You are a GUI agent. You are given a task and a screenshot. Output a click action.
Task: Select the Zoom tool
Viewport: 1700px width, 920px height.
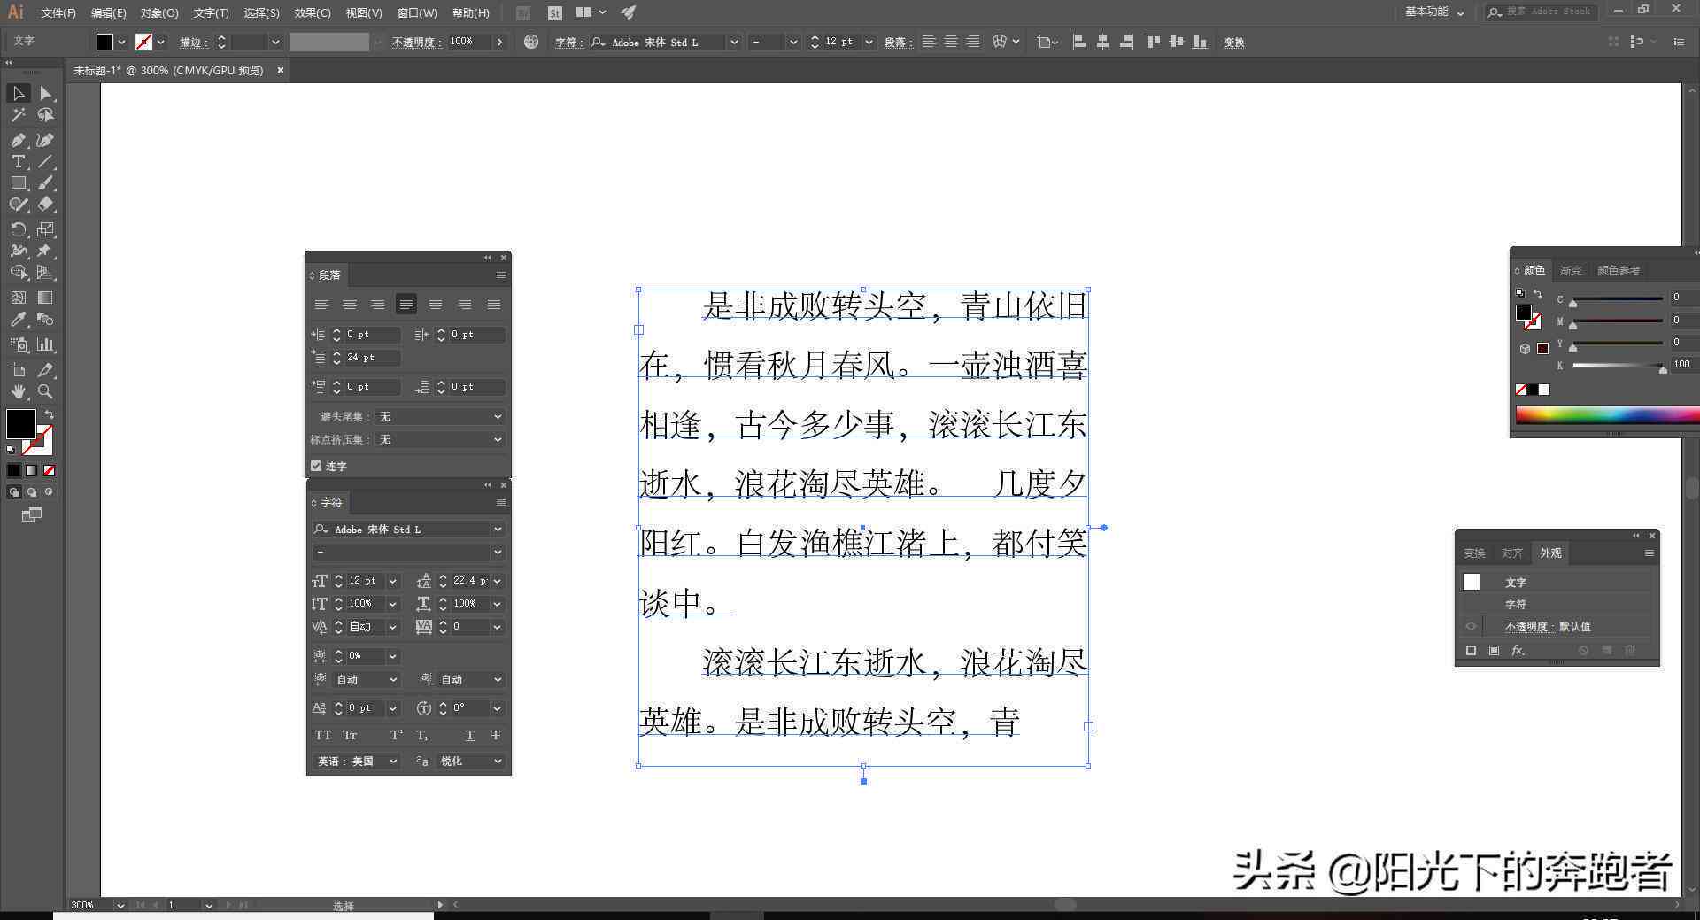(x=46, y=391)
